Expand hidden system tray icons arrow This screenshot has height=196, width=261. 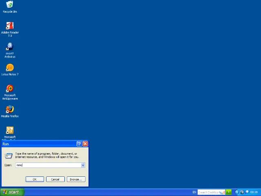click(x=237, y=192)
